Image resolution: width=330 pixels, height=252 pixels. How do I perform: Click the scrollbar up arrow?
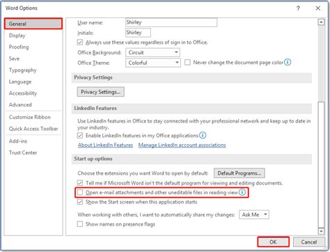(x=321, y=22)
